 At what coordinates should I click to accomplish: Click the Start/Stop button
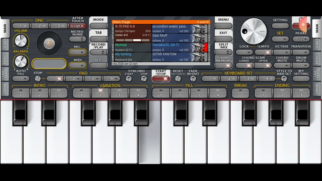(161, 79)
